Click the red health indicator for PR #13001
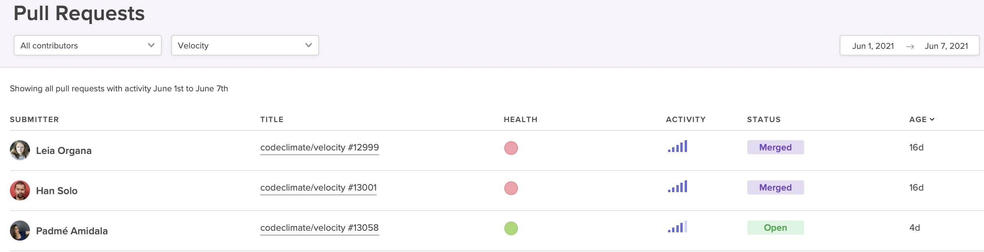This screenshot has height=252, width=984. tap(512, 189)
